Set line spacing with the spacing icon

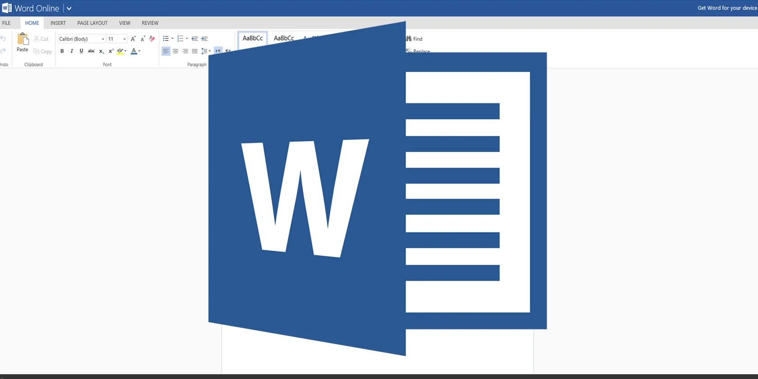[204, 51]
